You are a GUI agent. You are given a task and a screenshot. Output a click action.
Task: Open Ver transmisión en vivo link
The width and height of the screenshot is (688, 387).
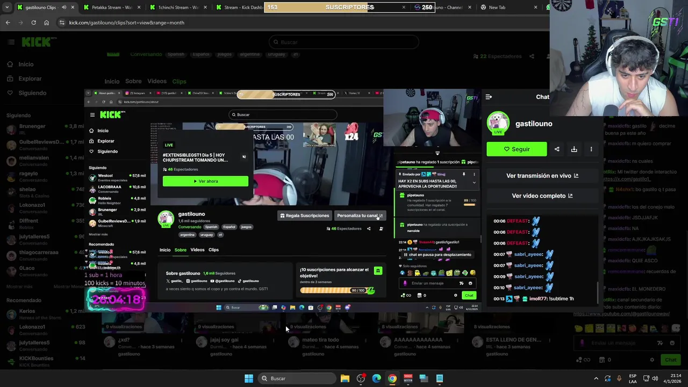tap(542, 176)
